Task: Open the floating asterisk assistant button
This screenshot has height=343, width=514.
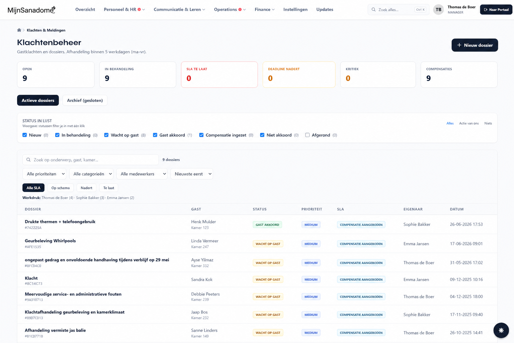Action: coord(501,330)
